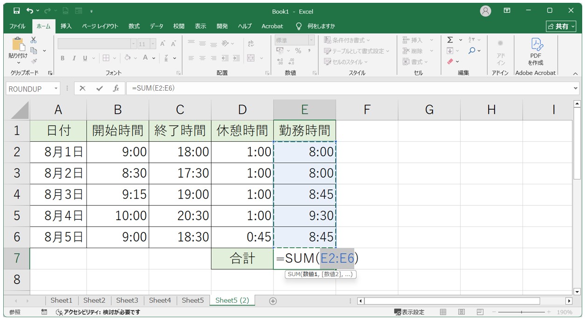Click the vertical scrollbar down arrow
The width and height of the screenshot is (585, 320).
577,292
